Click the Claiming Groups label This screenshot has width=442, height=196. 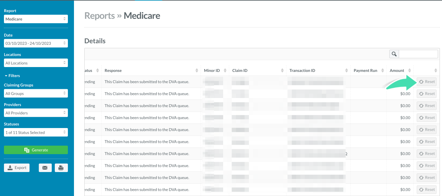(x=19, y=85)
